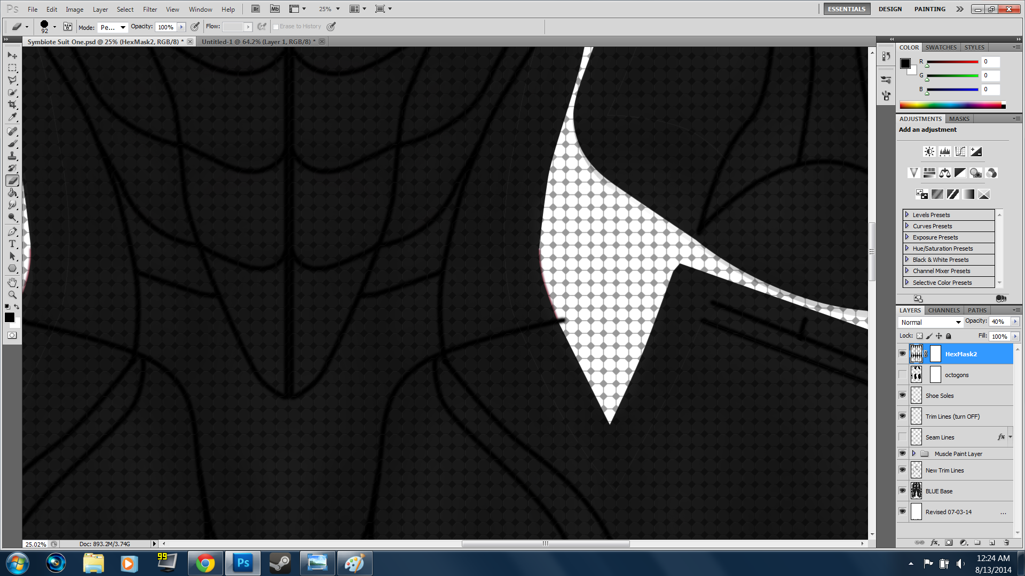The height and width of the screenshot is (576, 1025).
Task: Add a Color Balance adjustment
Action: pyautogui.click(x=945, y=173)
